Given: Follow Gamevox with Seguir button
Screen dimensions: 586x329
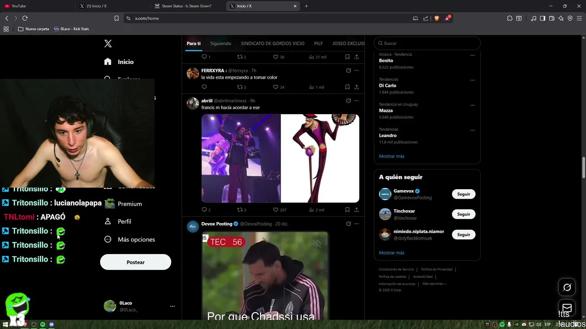Looking at the screenshot, I should pos(464,194).
